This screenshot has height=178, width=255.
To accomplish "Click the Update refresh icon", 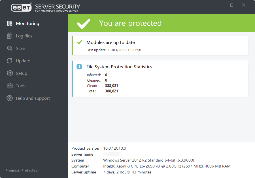I will pos(9,61).
